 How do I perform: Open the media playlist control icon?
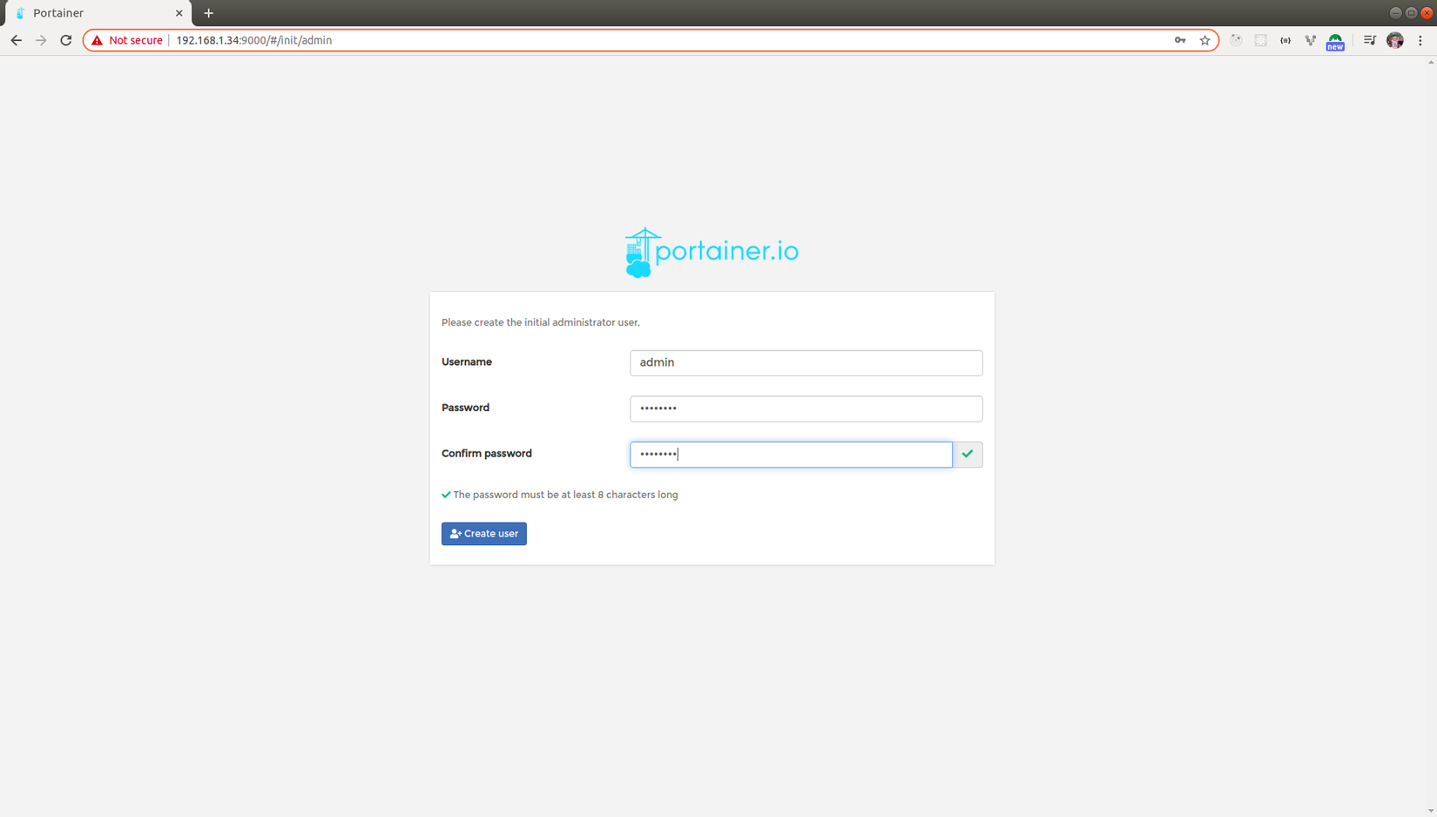point(1369,40)
